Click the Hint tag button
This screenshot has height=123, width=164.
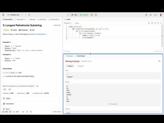pyautogui.click(x=32, y=30)
